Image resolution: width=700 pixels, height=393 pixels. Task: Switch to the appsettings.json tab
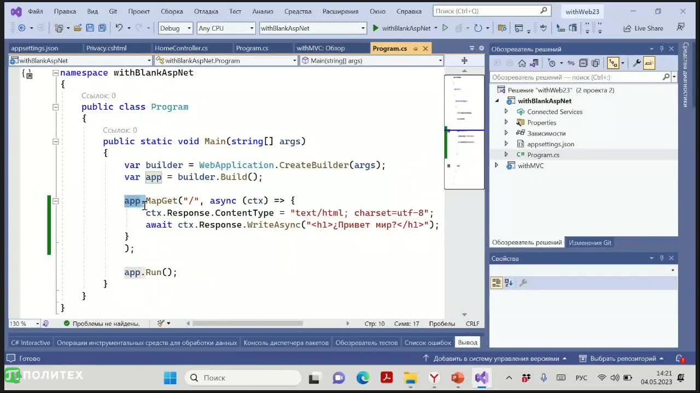point(34,49)
